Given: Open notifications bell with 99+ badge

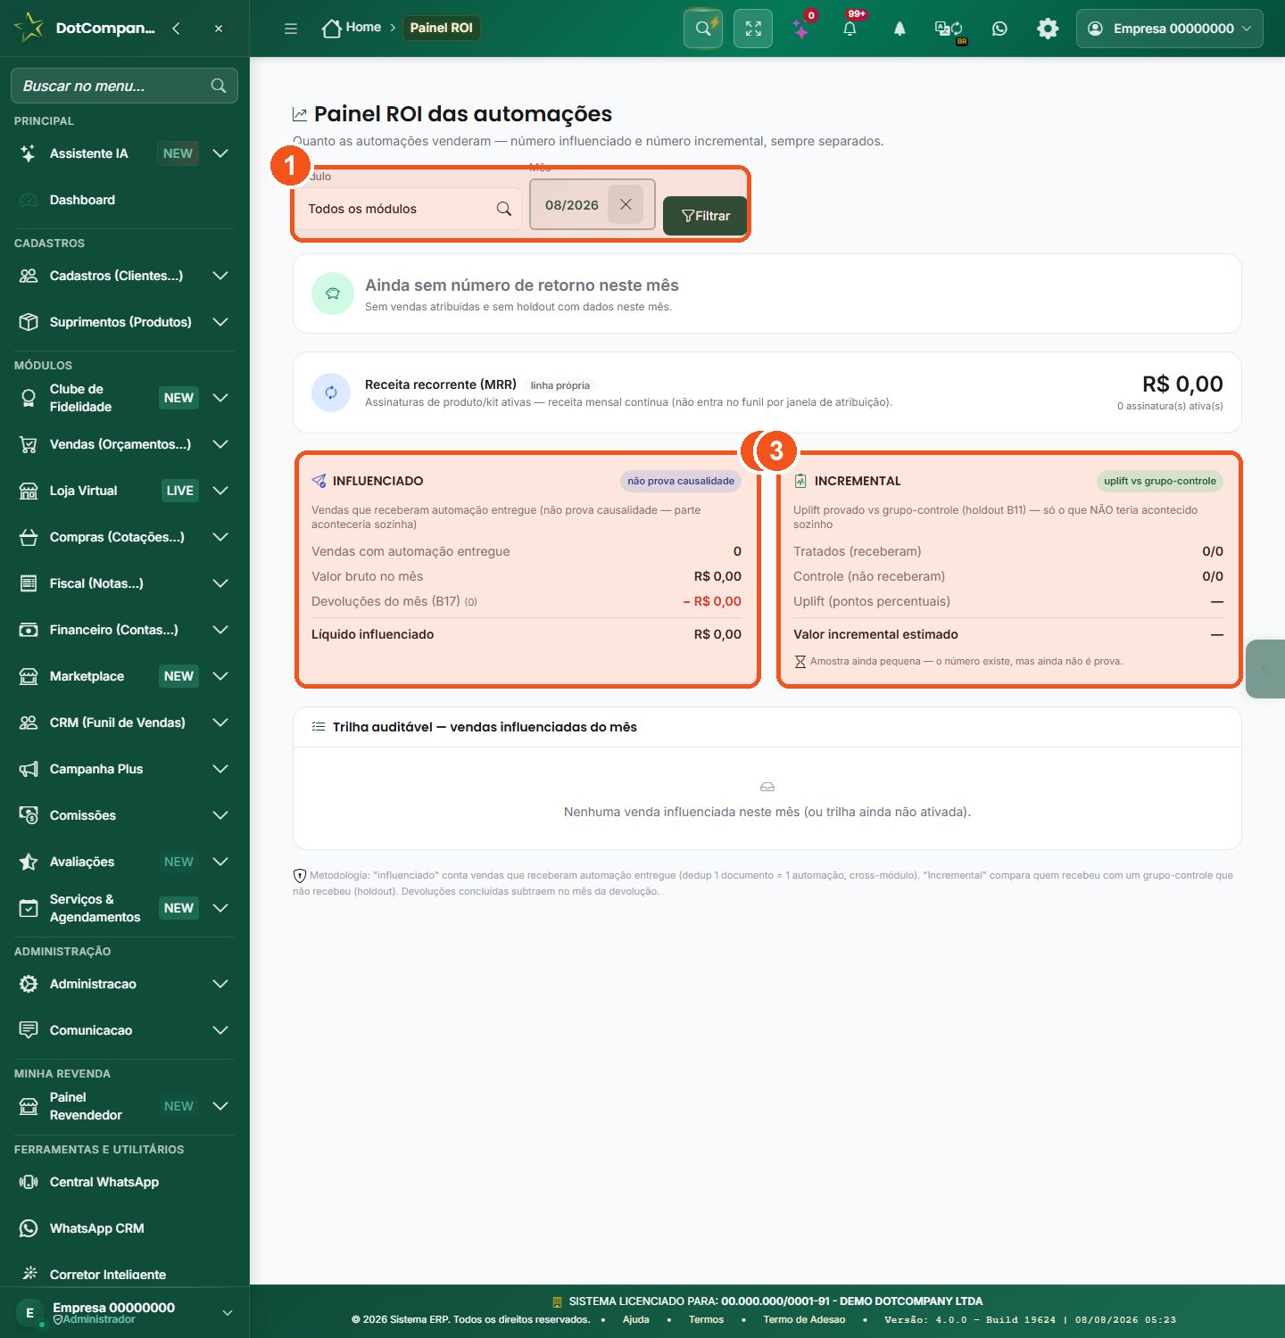Looking at the screenshot, I should (x=850, y=29).
